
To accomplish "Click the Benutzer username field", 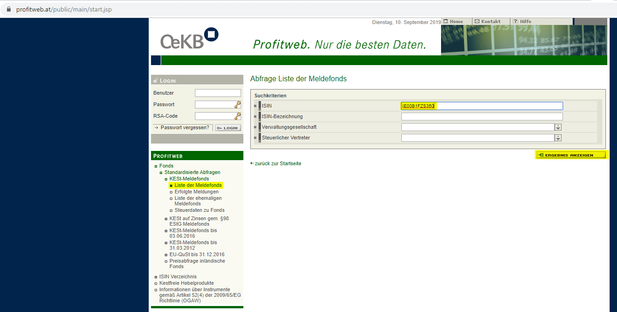I will (218, 93).
